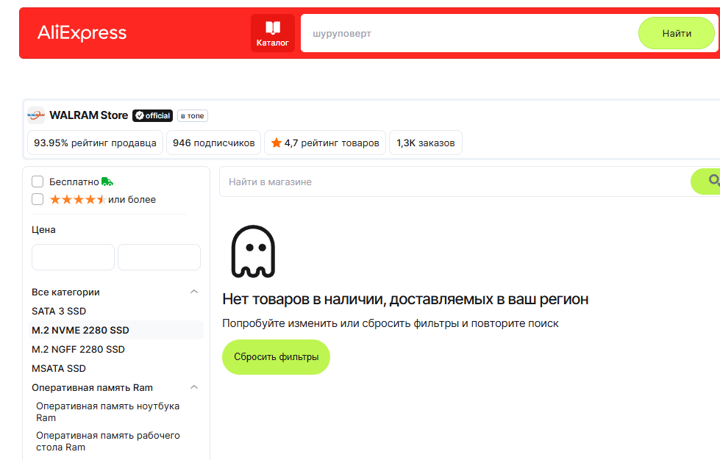
Task: Click the Все категории label
Action: pos(65,292)
